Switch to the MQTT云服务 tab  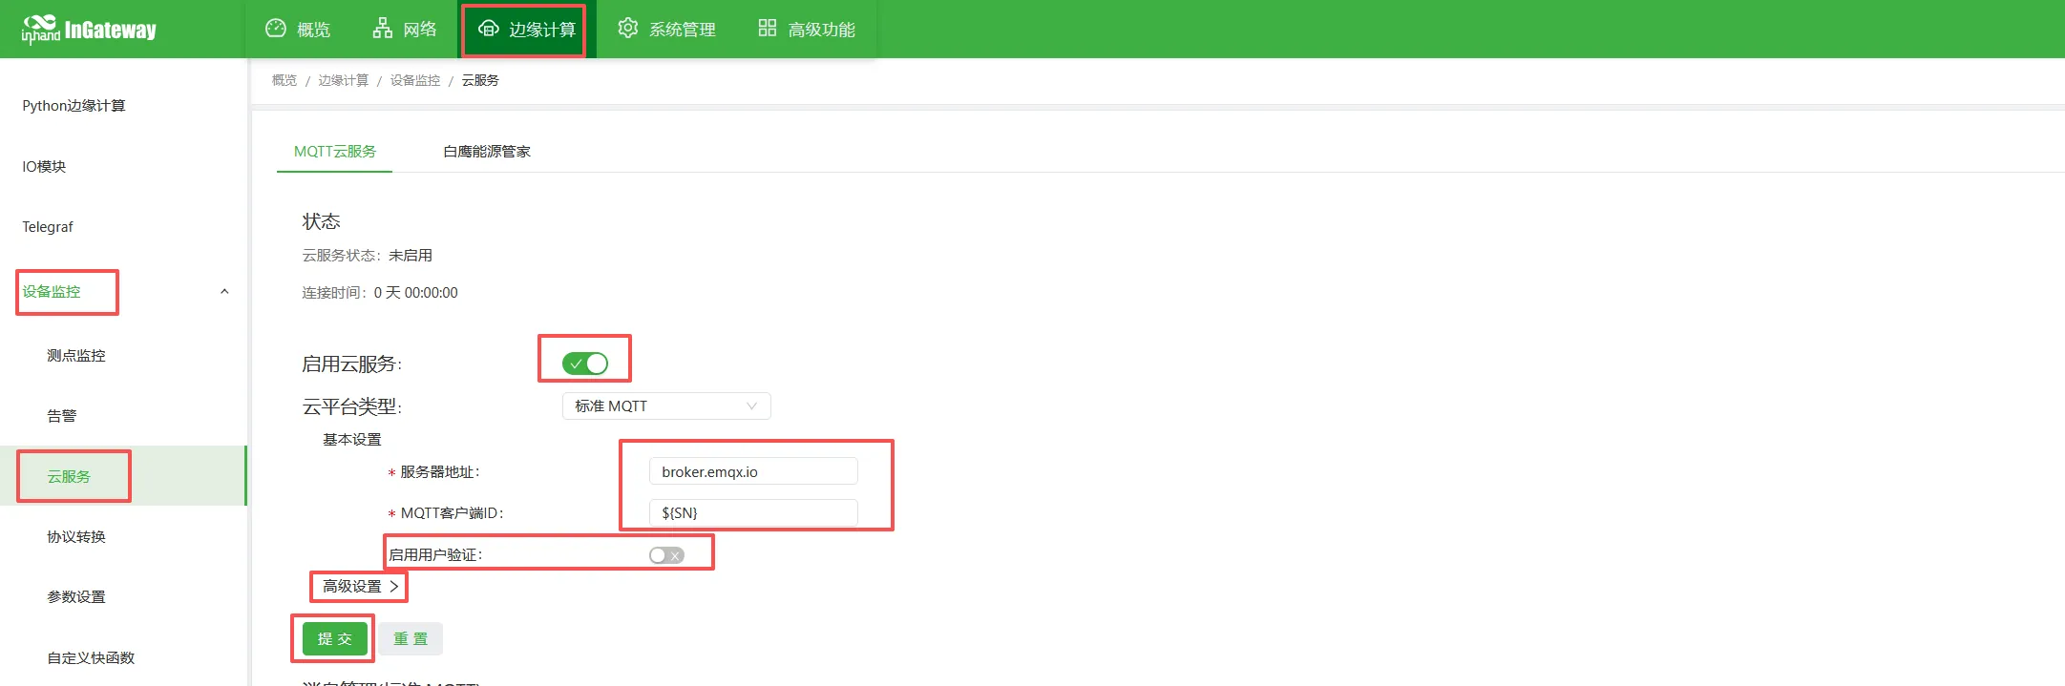(x=335, y=152)
